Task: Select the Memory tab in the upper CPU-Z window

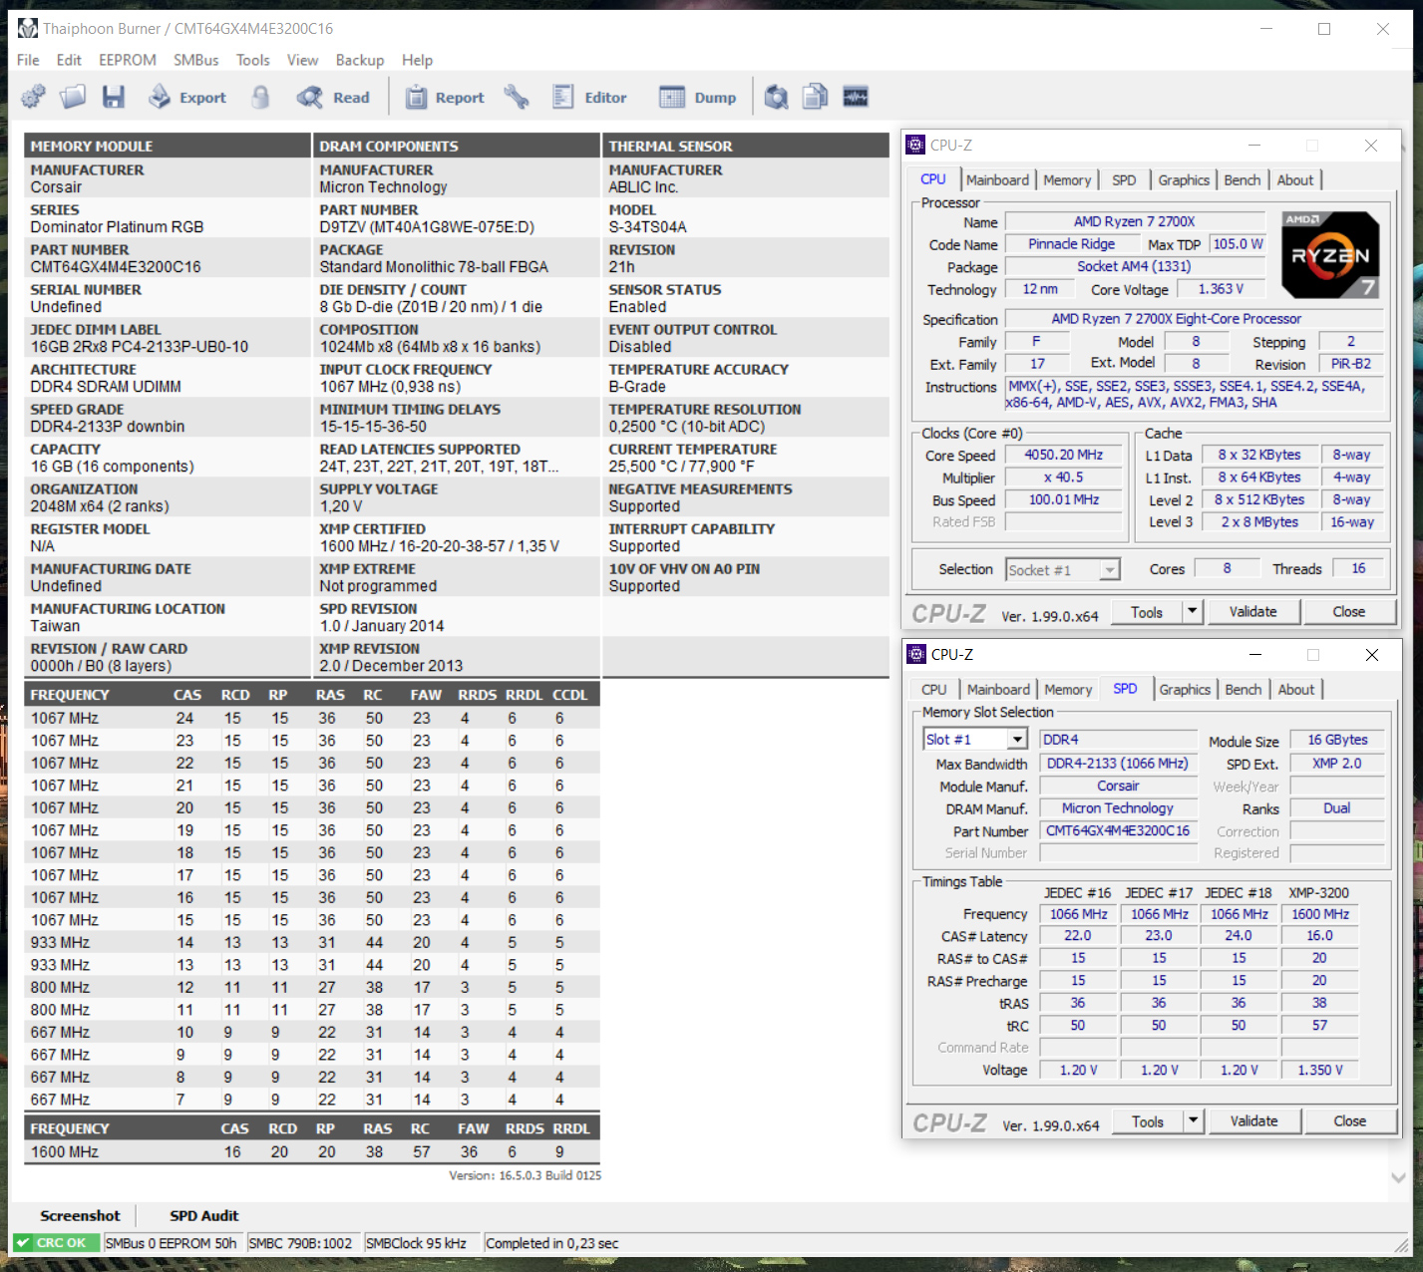Action: (1067, 180)
